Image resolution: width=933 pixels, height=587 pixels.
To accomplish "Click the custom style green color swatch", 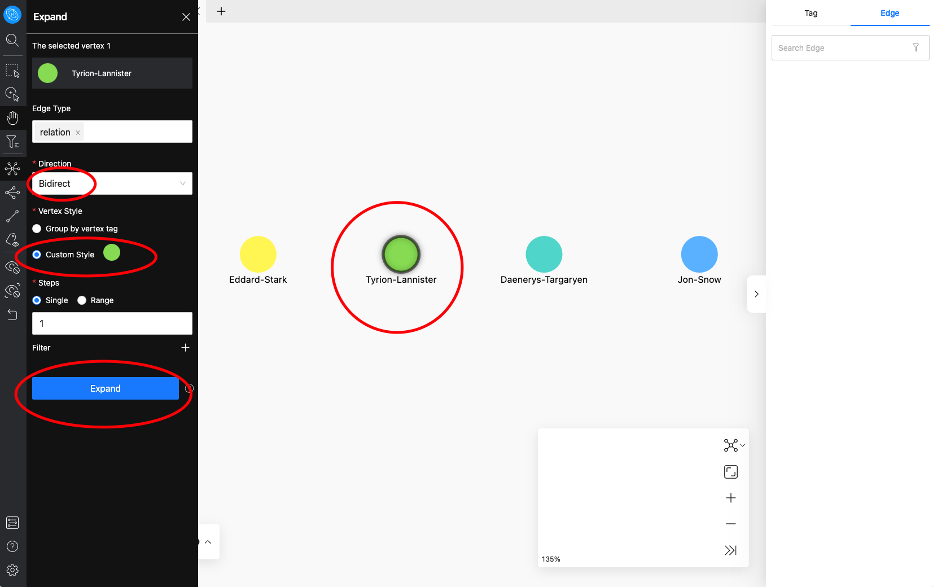I will point(112,252).
